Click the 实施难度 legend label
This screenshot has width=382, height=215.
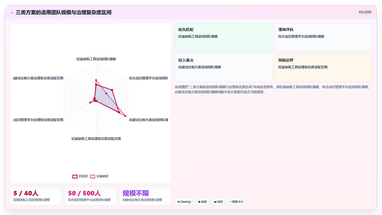pyautogui.click(x=102, y=176)
